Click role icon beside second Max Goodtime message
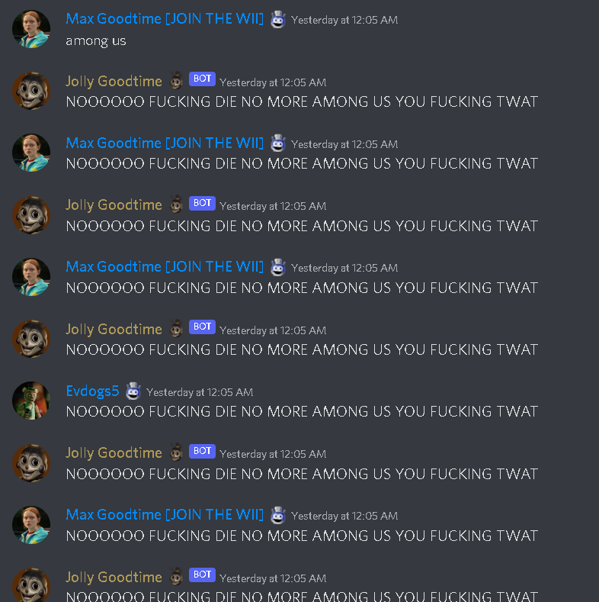Viewport: 599px width, 602px height. (278, 143)
